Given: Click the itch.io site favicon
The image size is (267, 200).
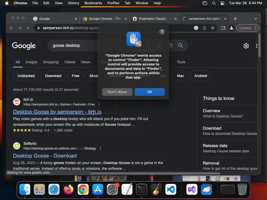Looking at the screenshot, I should [17, 102].
